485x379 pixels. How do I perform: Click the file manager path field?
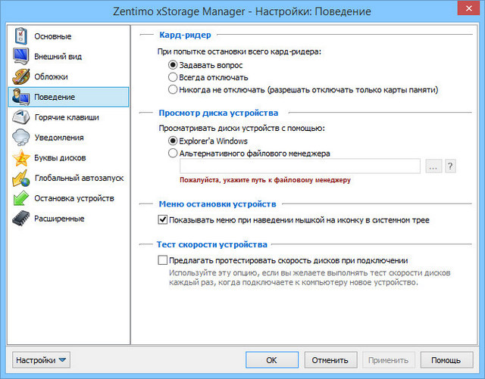click(299, 166)
